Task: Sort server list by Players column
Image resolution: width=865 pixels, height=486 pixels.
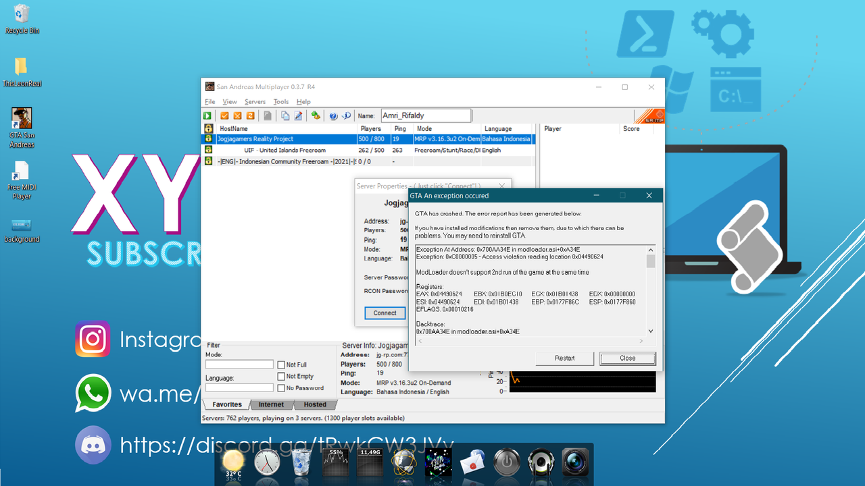Action: tap(374, 128)
